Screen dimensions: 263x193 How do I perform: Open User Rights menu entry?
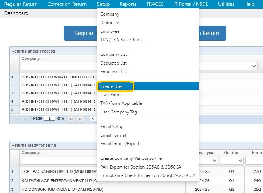pos(112,95)
